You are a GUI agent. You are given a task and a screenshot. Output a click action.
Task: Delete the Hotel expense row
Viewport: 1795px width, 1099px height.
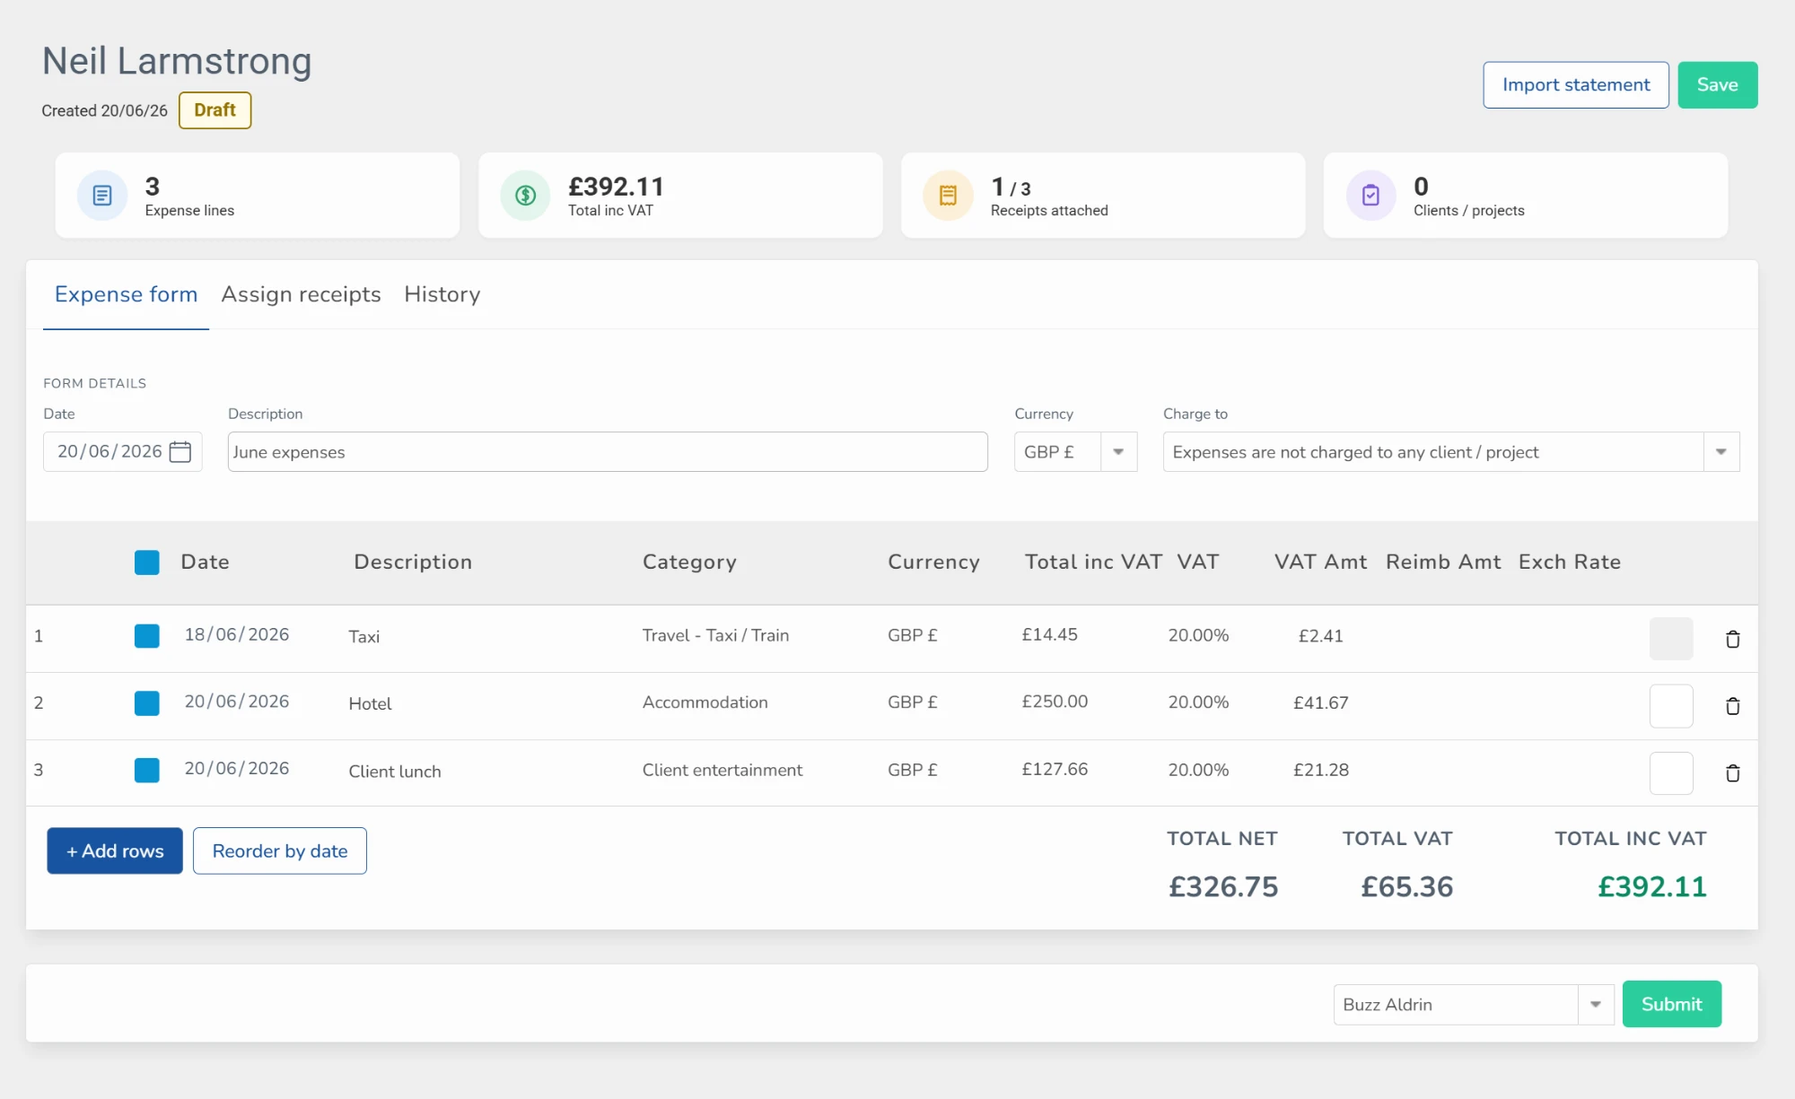click(x=1733, y=706)
